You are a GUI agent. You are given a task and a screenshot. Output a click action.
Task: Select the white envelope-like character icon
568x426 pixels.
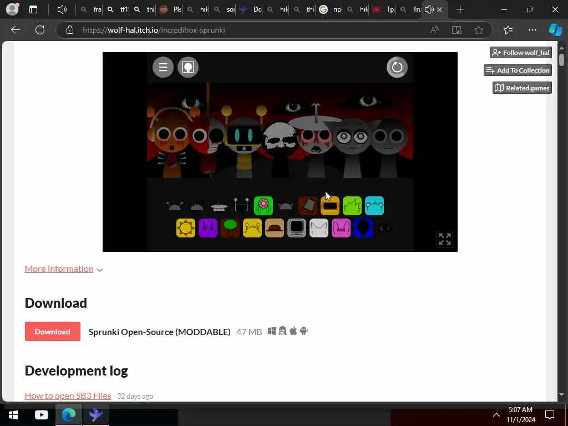click(x=319, y=228)
